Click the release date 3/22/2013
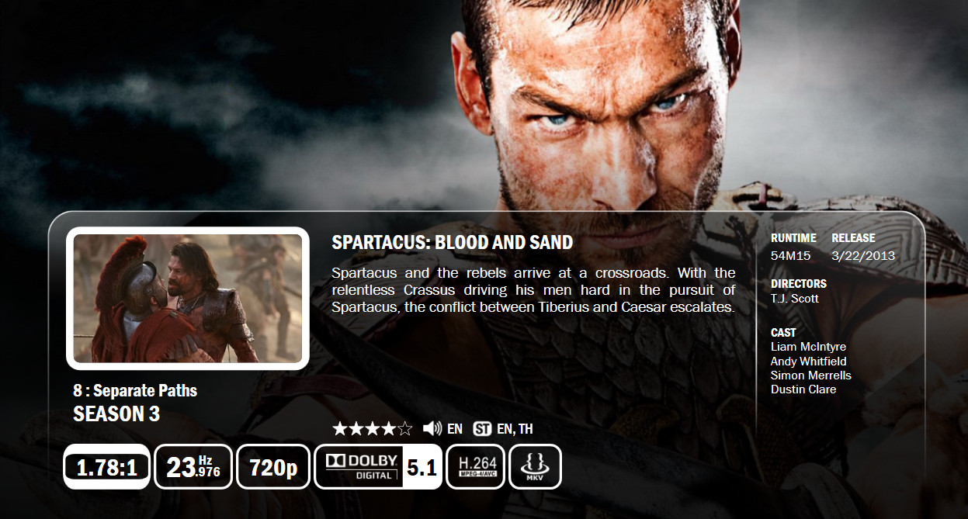 863,255
